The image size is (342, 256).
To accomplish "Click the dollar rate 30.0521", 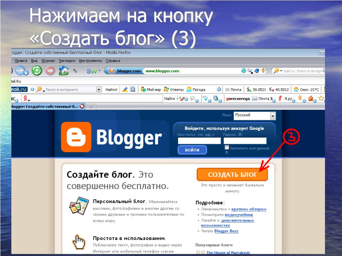I will [256, 89].
